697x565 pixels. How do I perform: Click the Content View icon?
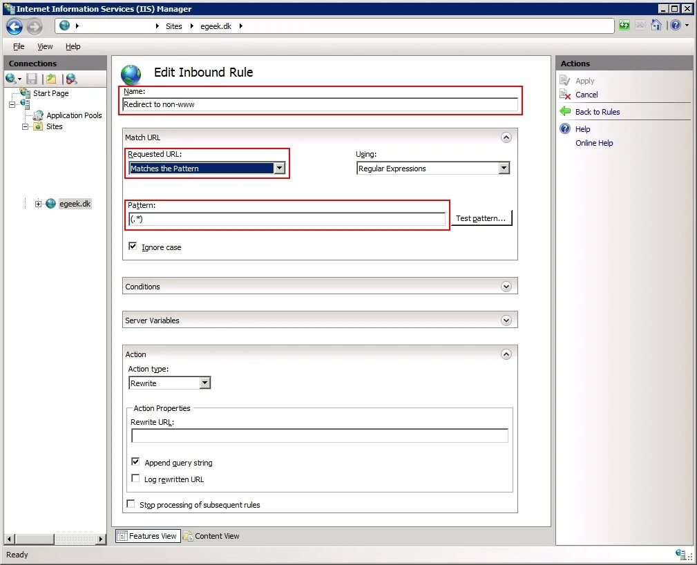[188, 536]
